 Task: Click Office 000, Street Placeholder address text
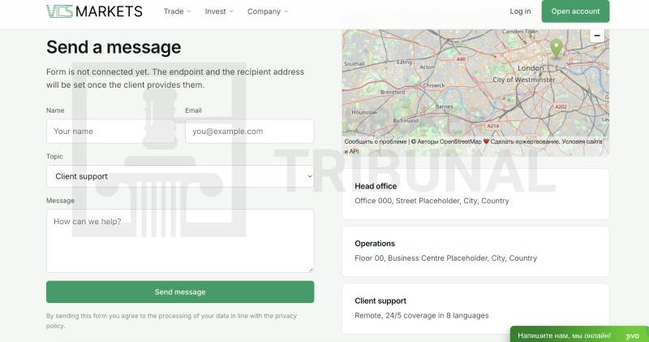pyautogui.click(x=432, y=201)
